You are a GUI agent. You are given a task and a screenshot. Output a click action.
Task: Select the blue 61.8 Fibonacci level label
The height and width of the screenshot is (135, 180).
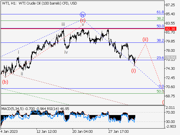(x=160, y=12)
